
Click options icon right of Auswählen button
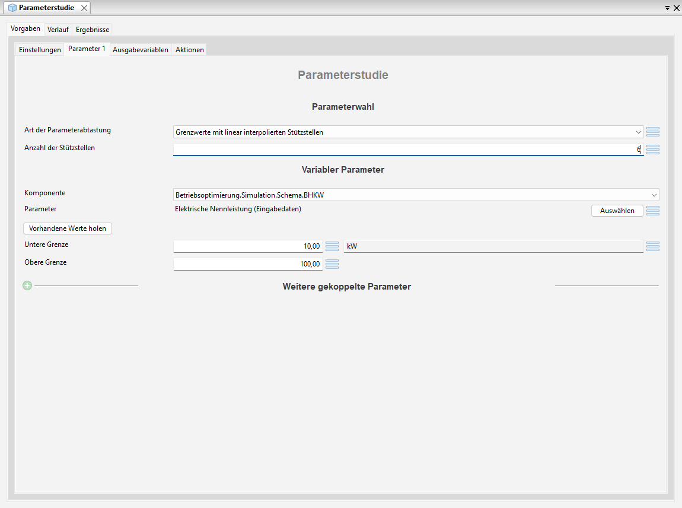click(x=652, y=211)
